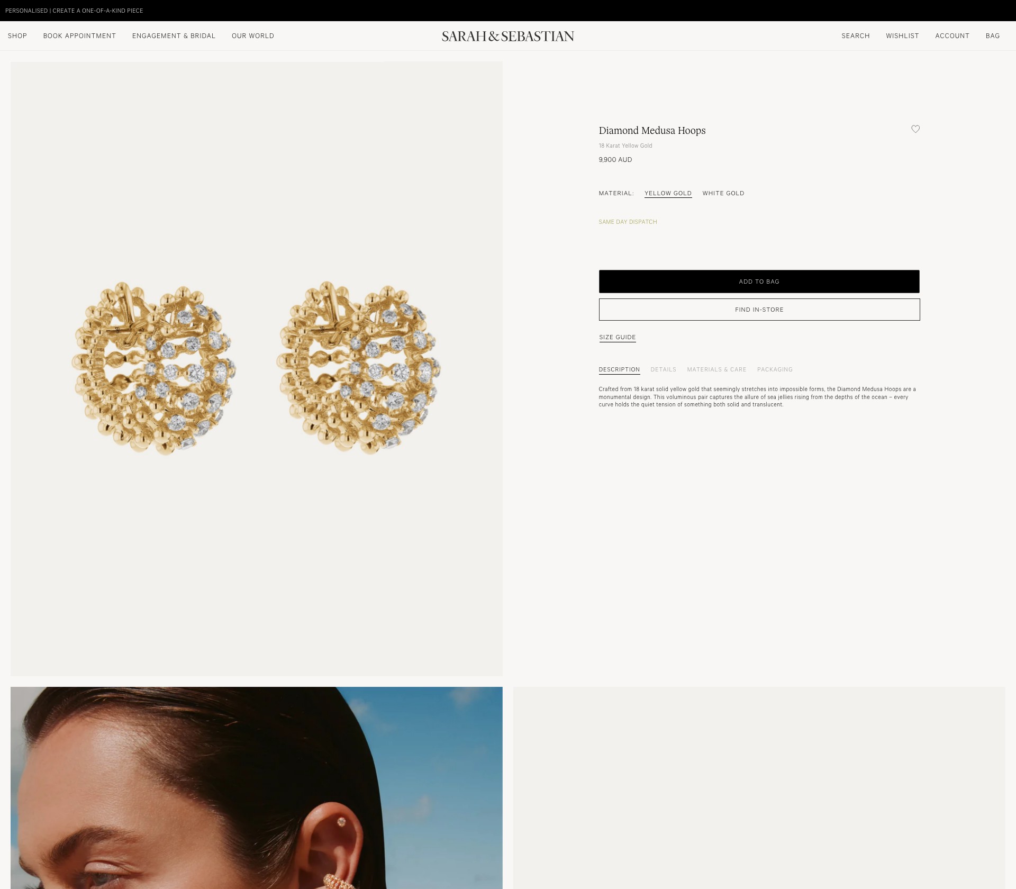Add Diamond Medusa Hoops to bag

(x=759, y=282)
